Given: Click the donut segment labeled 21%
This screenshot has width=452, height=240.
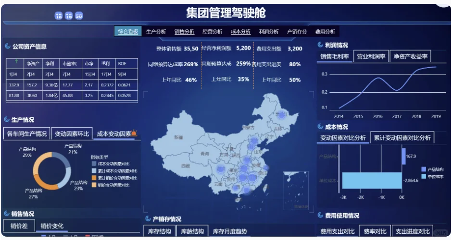Looking at the screenshot, I should [63, 158].
